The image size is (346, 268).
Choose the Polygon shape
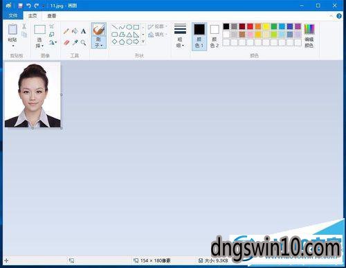(x=122, y=35)
